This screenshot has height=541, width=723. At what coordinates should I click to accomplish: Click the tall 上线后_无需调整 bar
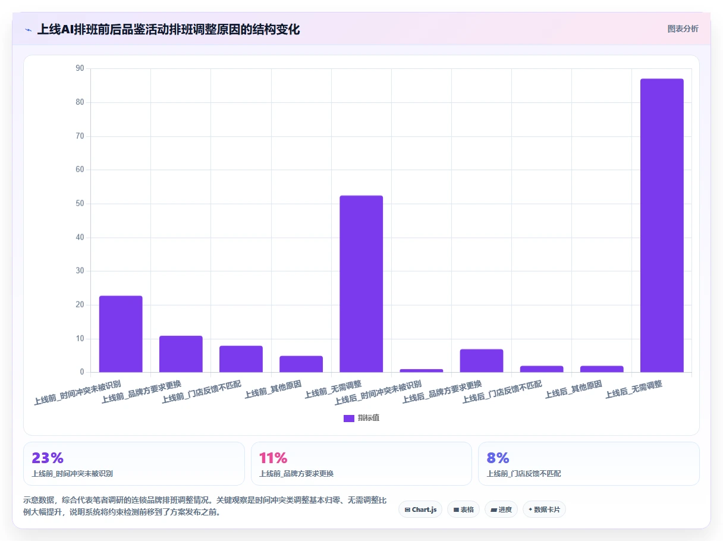click(662, 226)
